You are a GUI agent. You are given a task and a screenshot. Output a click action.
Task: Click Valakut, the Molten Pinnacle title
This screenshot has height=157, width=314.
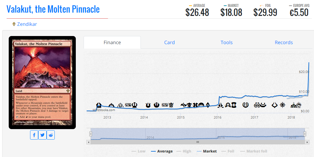[53, 9]
